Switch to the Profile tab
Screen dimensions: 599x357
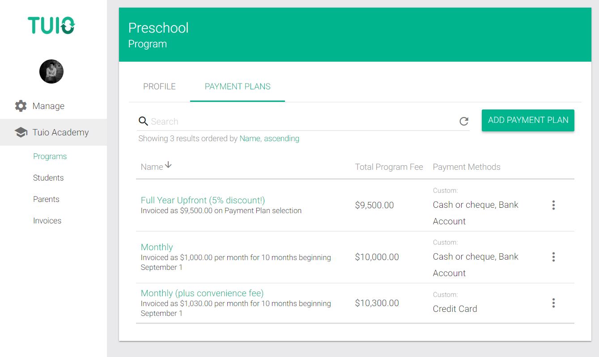[x=159, y=87]
